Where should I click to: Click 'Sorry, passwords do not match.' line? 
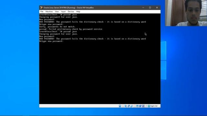(x=57, y=27)
